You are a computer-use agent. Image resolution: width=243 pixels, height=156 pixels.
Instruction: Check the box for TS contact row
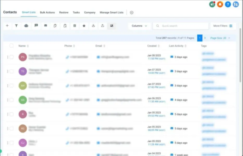coord(11,71)
